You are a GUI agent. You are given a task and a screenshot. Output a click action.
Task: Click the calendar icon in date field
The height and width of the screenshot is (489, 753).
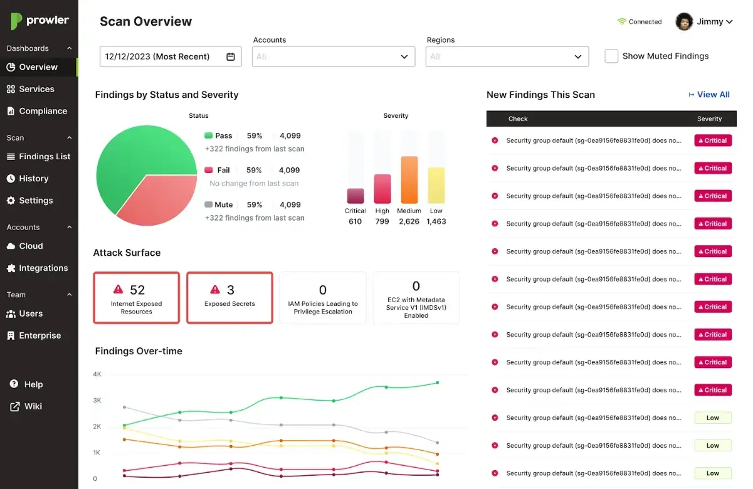pos(231,56)
